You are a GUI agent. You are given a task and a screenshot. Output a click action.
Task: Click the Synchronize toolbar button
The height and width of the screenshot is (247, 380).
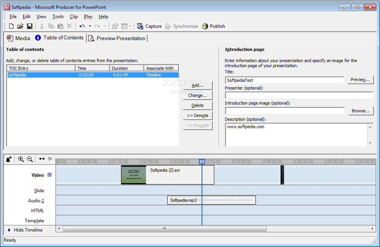[x=182, y=26]
